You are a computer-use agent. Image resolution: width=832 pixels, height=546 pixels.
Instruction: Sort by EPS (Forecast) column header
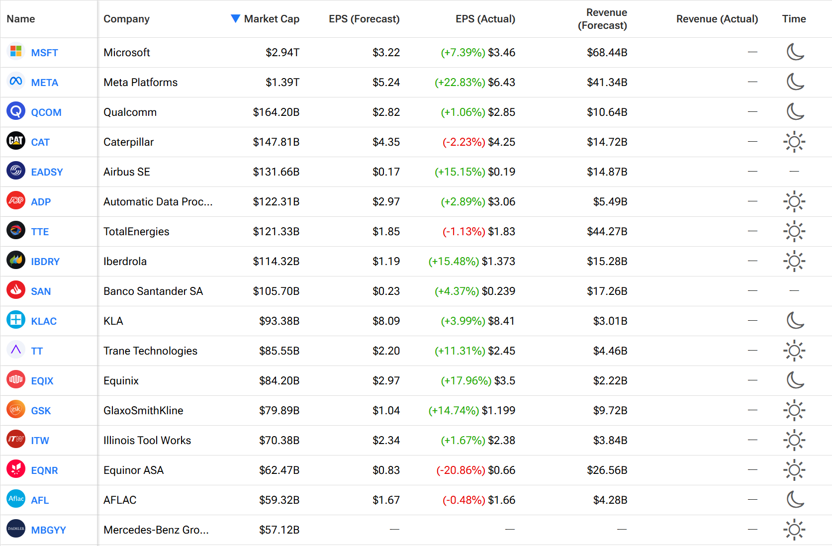364,19
